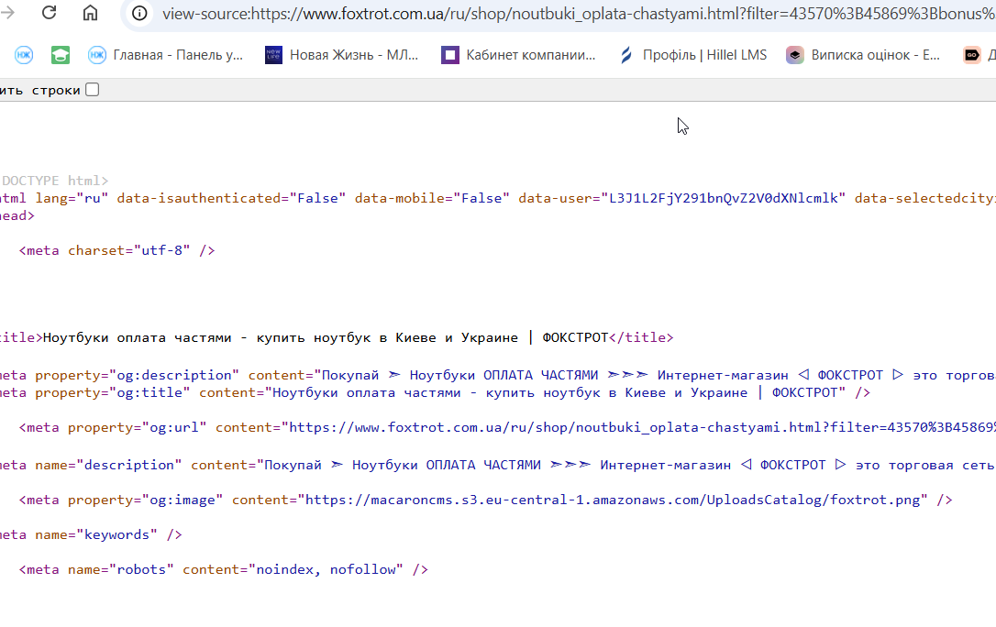Click the view-source URL in address bar
Viewport: 996px width, 627px height.
578,14
